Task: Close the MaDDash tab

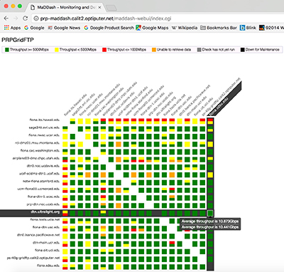Action: click(99, 7)
